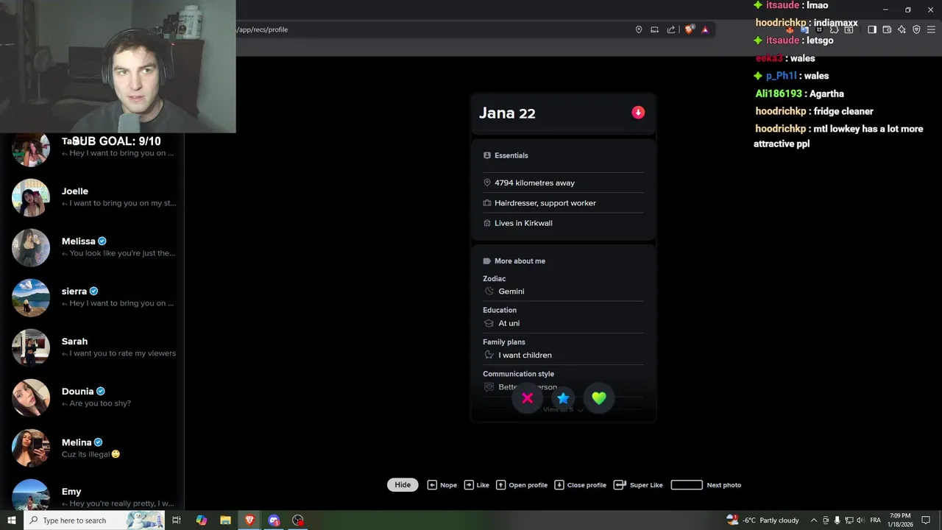Click the FRA language indicator
The width and height of the screenshot is (942, 530).
click(875, 520)
